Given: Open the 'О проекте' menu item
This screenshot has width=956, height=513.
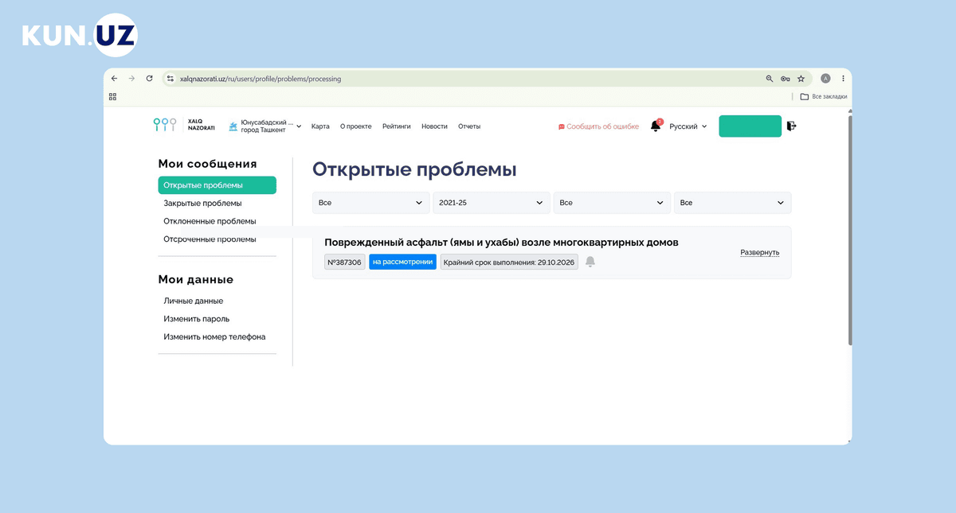Looking at the screenshot, I should click(356, 126).
